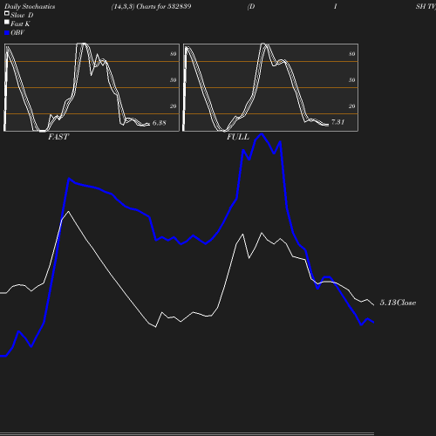Click the 6.38 value in FAST chart

[x=160, y=123]
